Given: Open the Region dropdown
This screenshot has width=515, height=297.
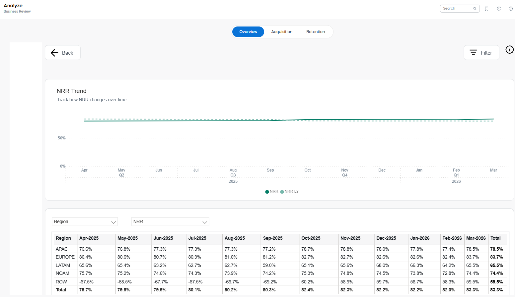Looking at the screenshot, I should click(x=85, y=222).
